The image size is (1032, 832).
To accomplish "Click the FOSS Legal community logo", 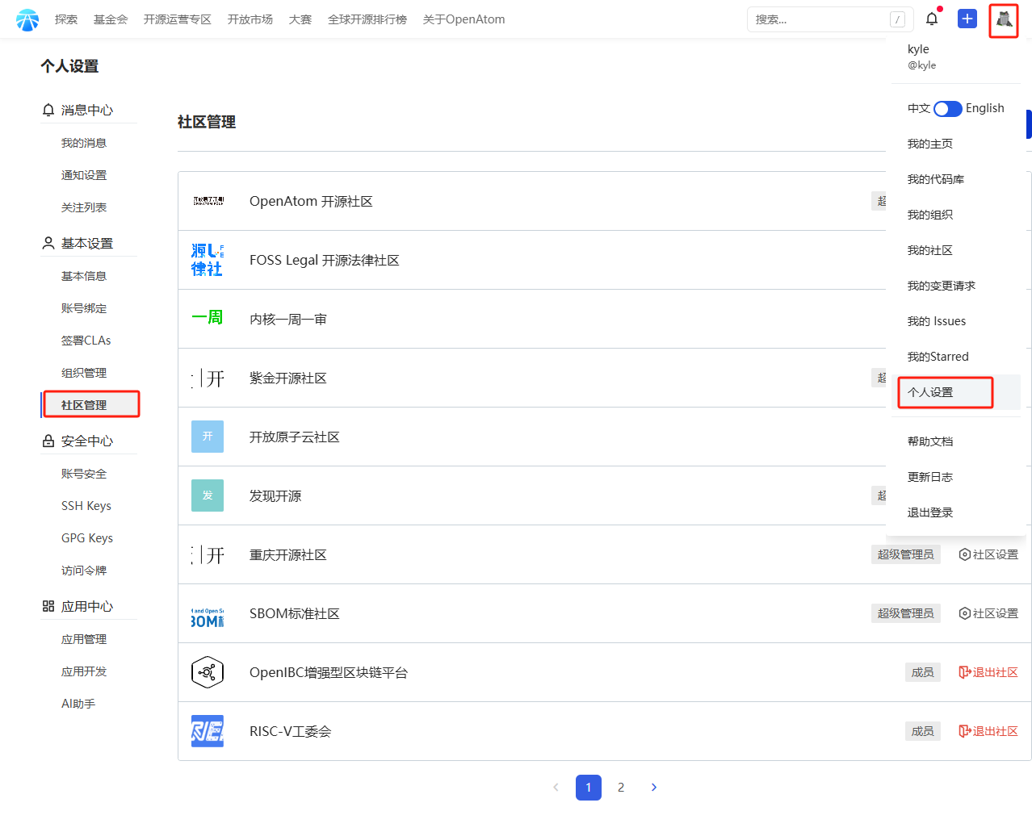I will tap(208, 260).
